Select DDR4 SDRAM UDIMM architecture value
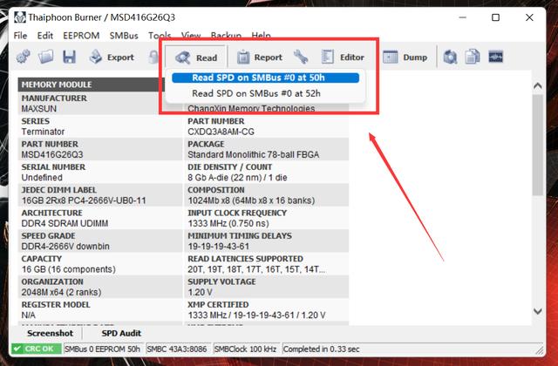 [x=65, y=223]
